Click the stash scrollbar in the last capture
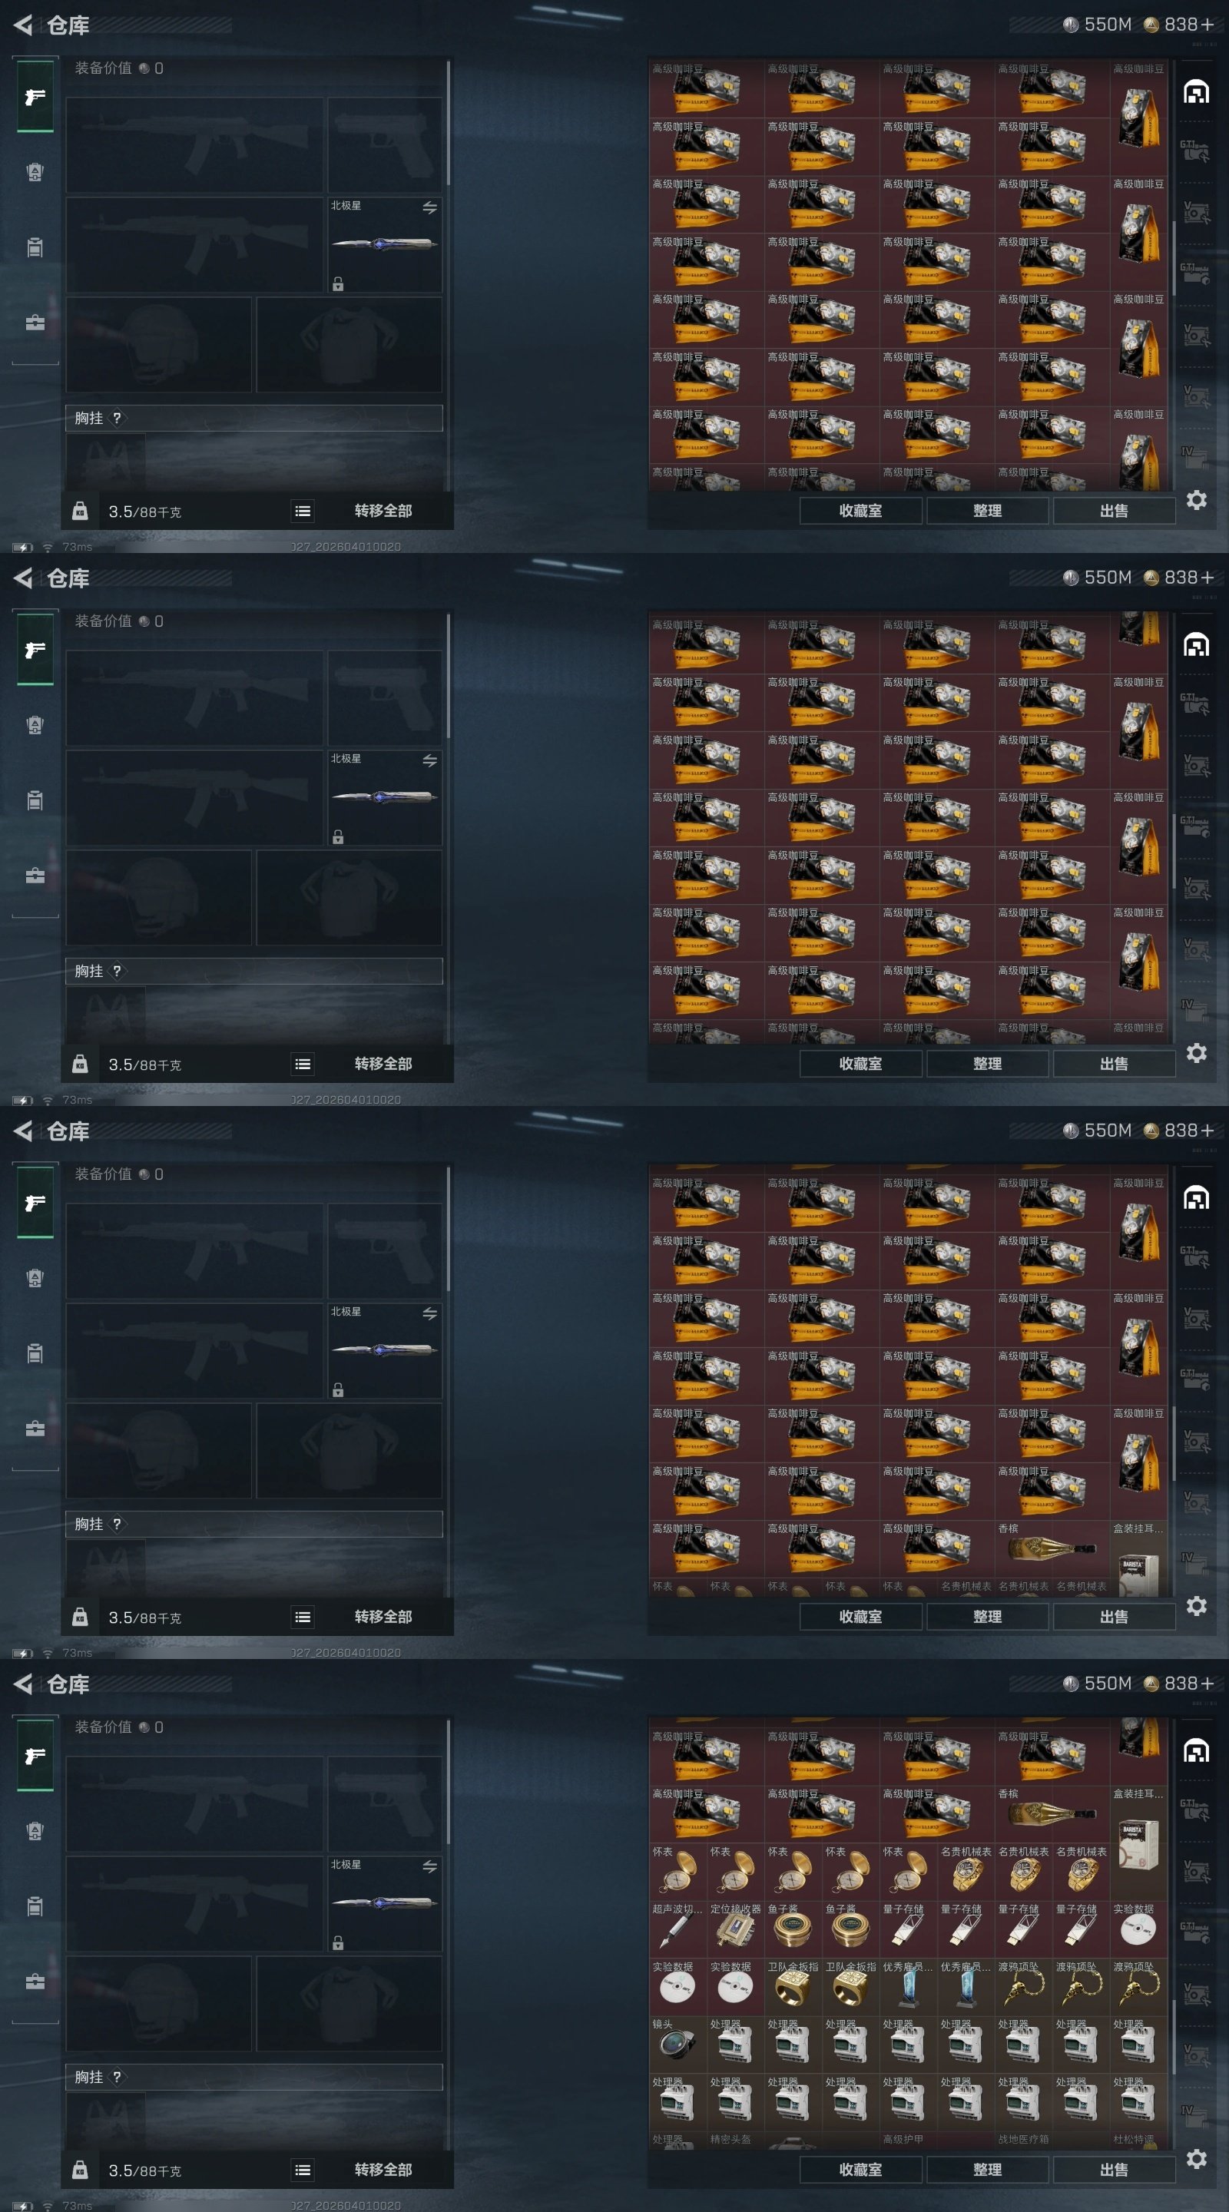 pos(1174,2035)
